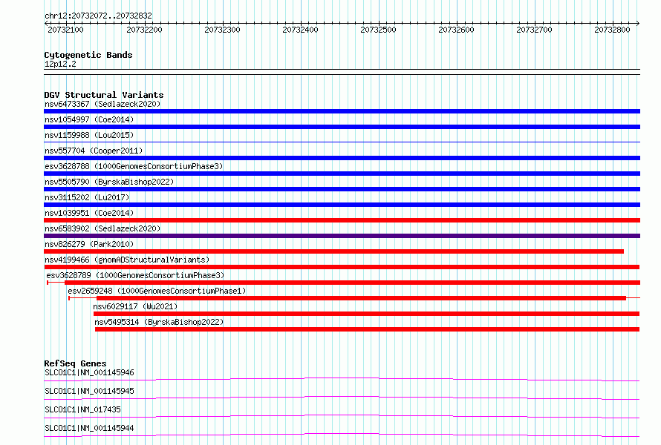Click the magenta line under NM_001145945
This screenshot has height=445, width=661.
(342, 397)
